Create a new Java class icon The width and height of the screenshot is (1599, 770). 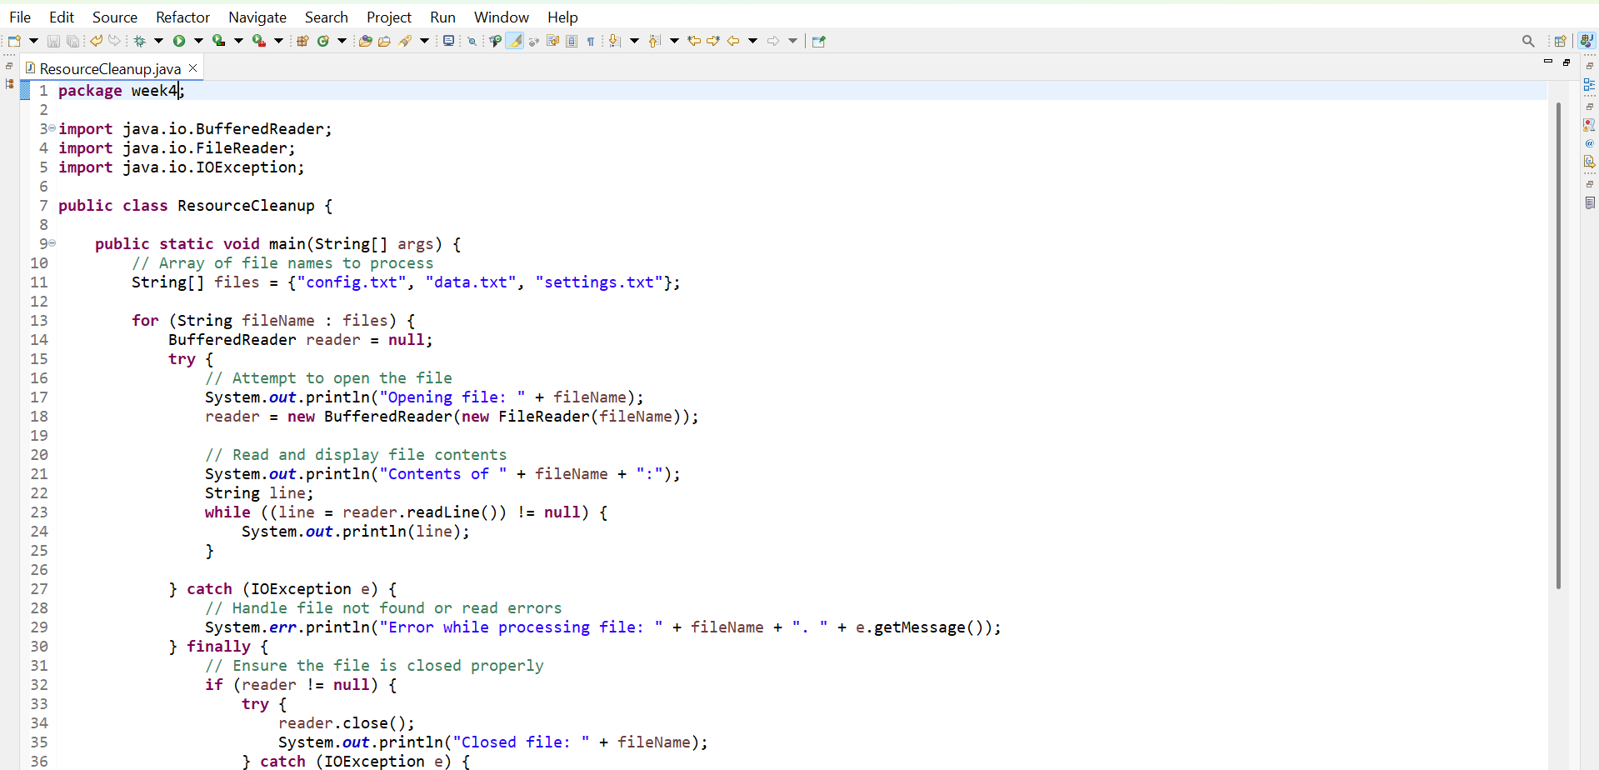[x=323, y=41]
